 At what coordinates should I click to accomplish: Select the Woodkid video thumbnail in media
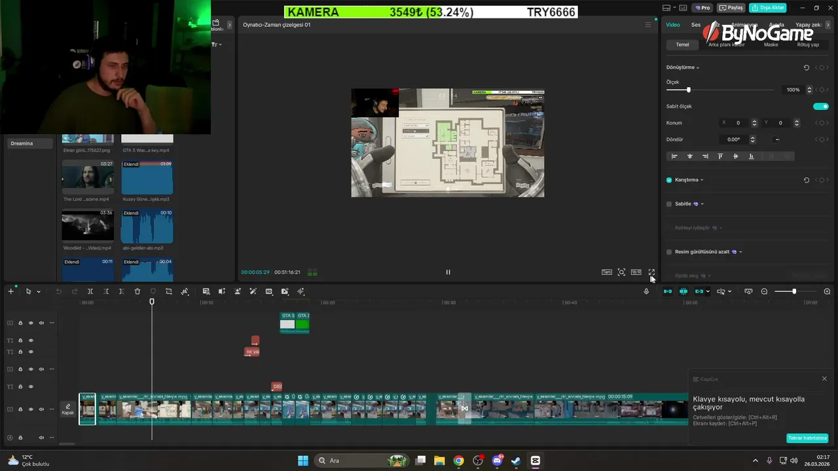click(x=88, y=225)
